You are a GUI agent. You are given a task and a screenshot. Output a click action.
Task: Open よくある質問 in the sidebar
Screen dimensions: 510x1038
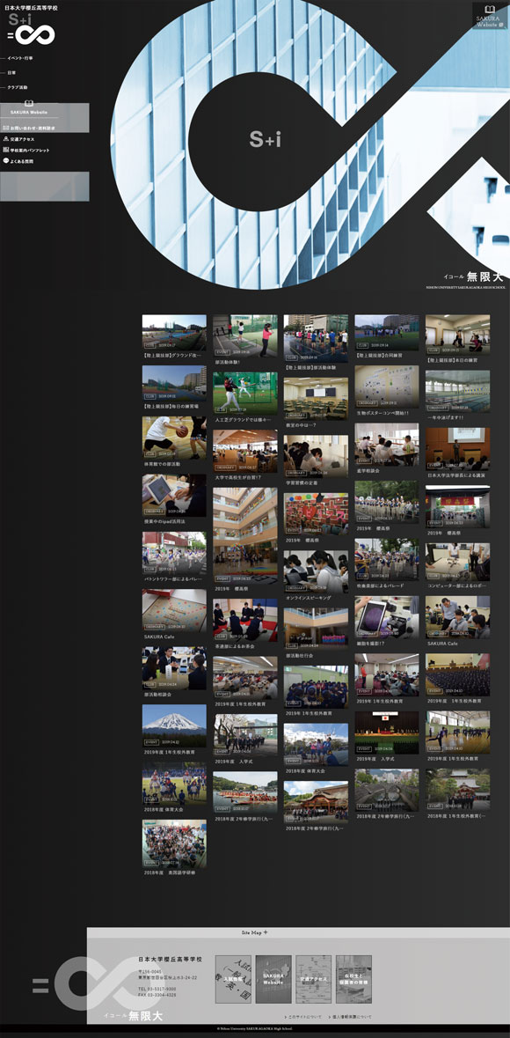(21, 161)
